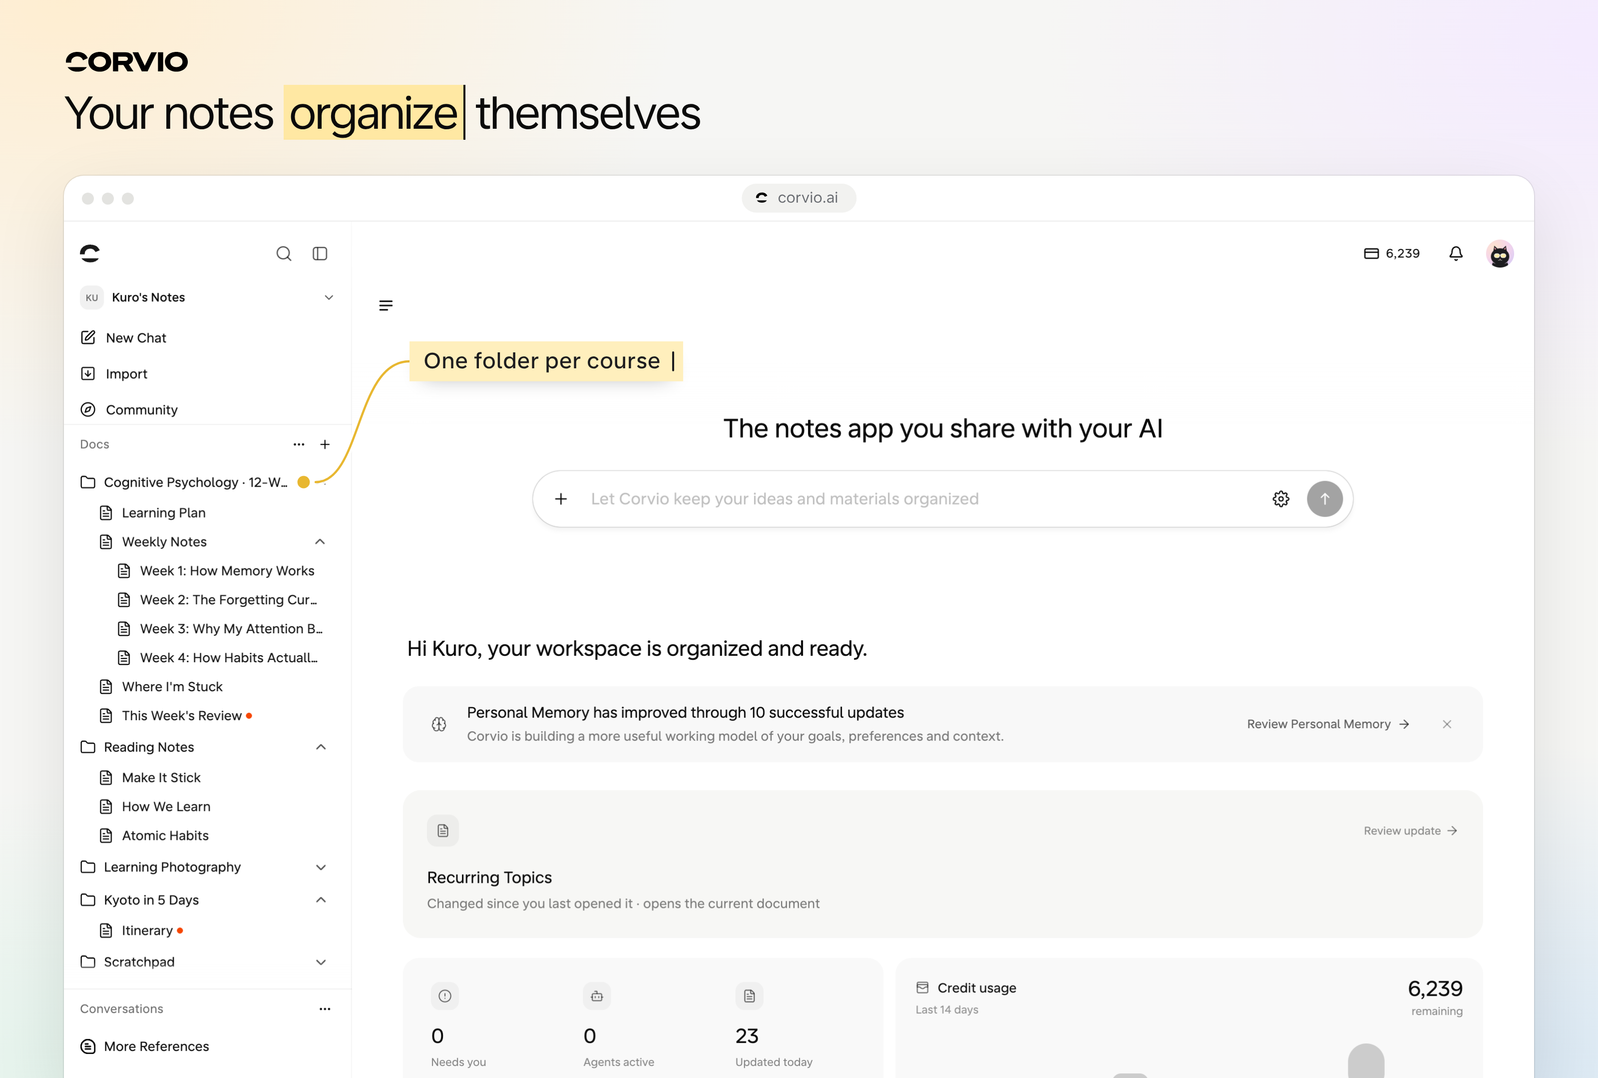Collapse the Weekly Notes section
This screenshot has width=1598, height=1078.
coord(320,542)
